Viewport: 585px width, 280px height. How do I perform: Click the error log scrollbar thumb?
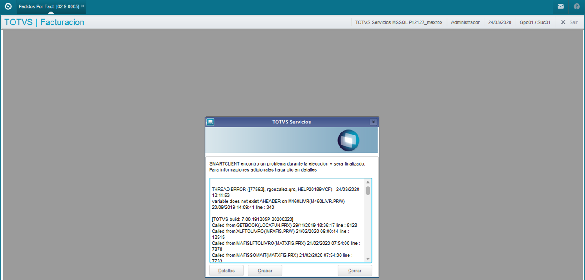point(367,191)
